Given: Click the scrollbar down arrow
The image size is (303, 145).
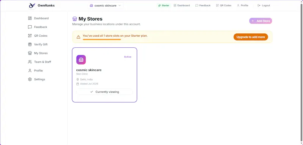Looking at the screenshot, I should (301, 143).
